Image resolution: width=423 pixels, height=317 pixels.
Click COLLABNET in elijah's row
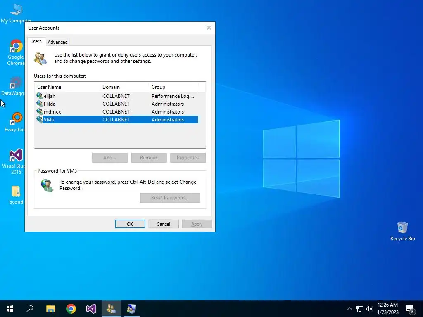[116, 96]
